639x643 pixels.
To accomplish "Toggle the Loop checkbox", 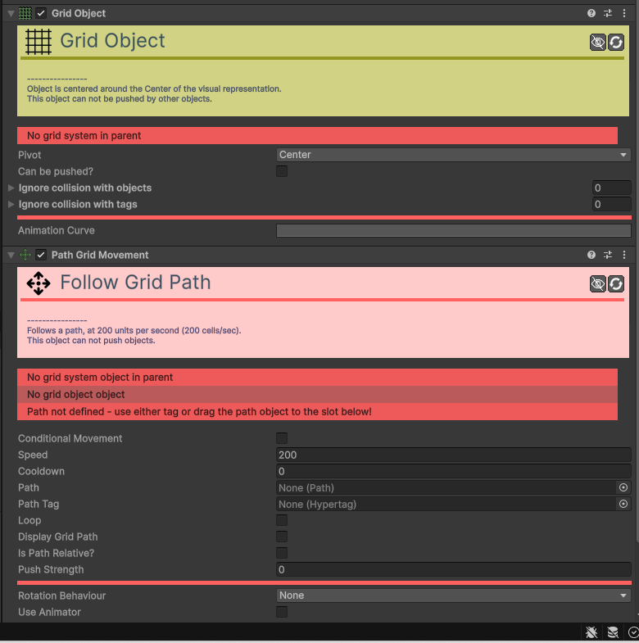I will coord(282,520).
